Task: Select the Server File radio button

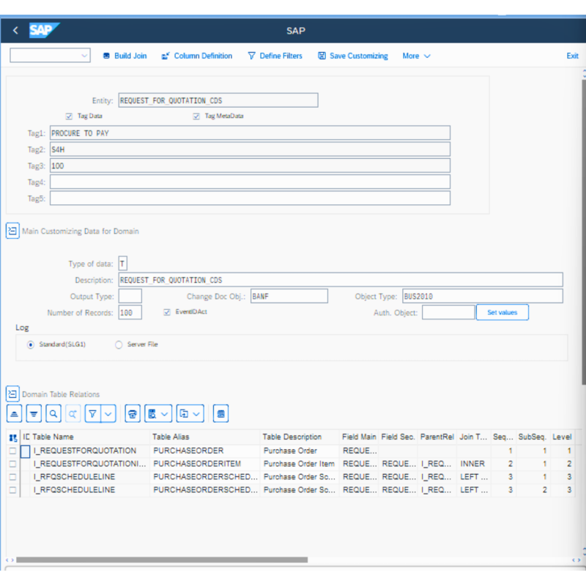Action: [119, 345]
